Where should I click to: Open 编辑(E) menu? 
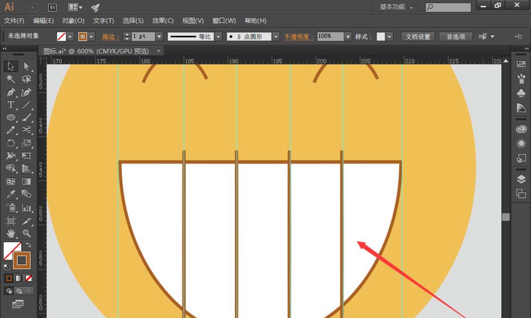pyautogui.click(x=44, y=21)
